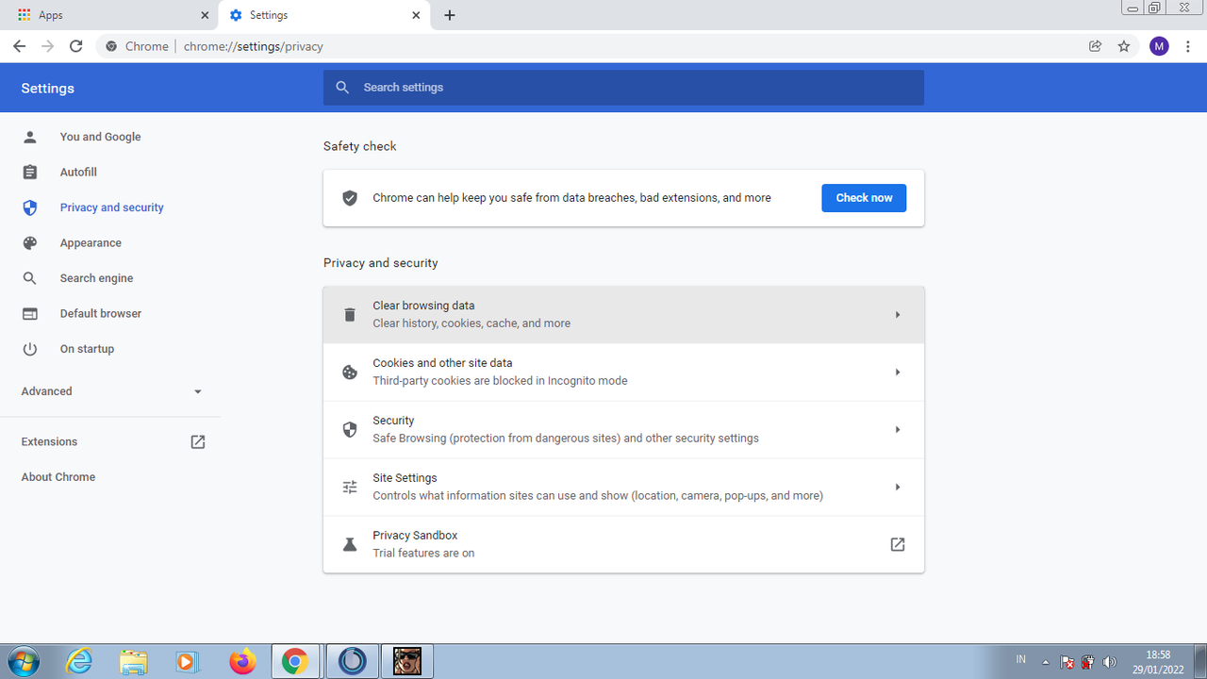1207x679 pixels.
Task: Click the person icon beside You and Google
Action: [x=30, y=137]
